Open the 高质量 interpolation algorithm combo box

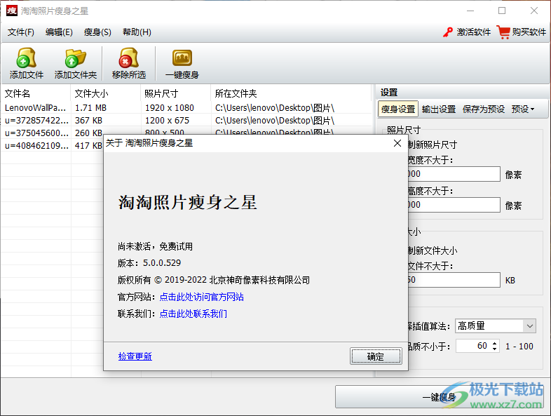click(495, 326)
